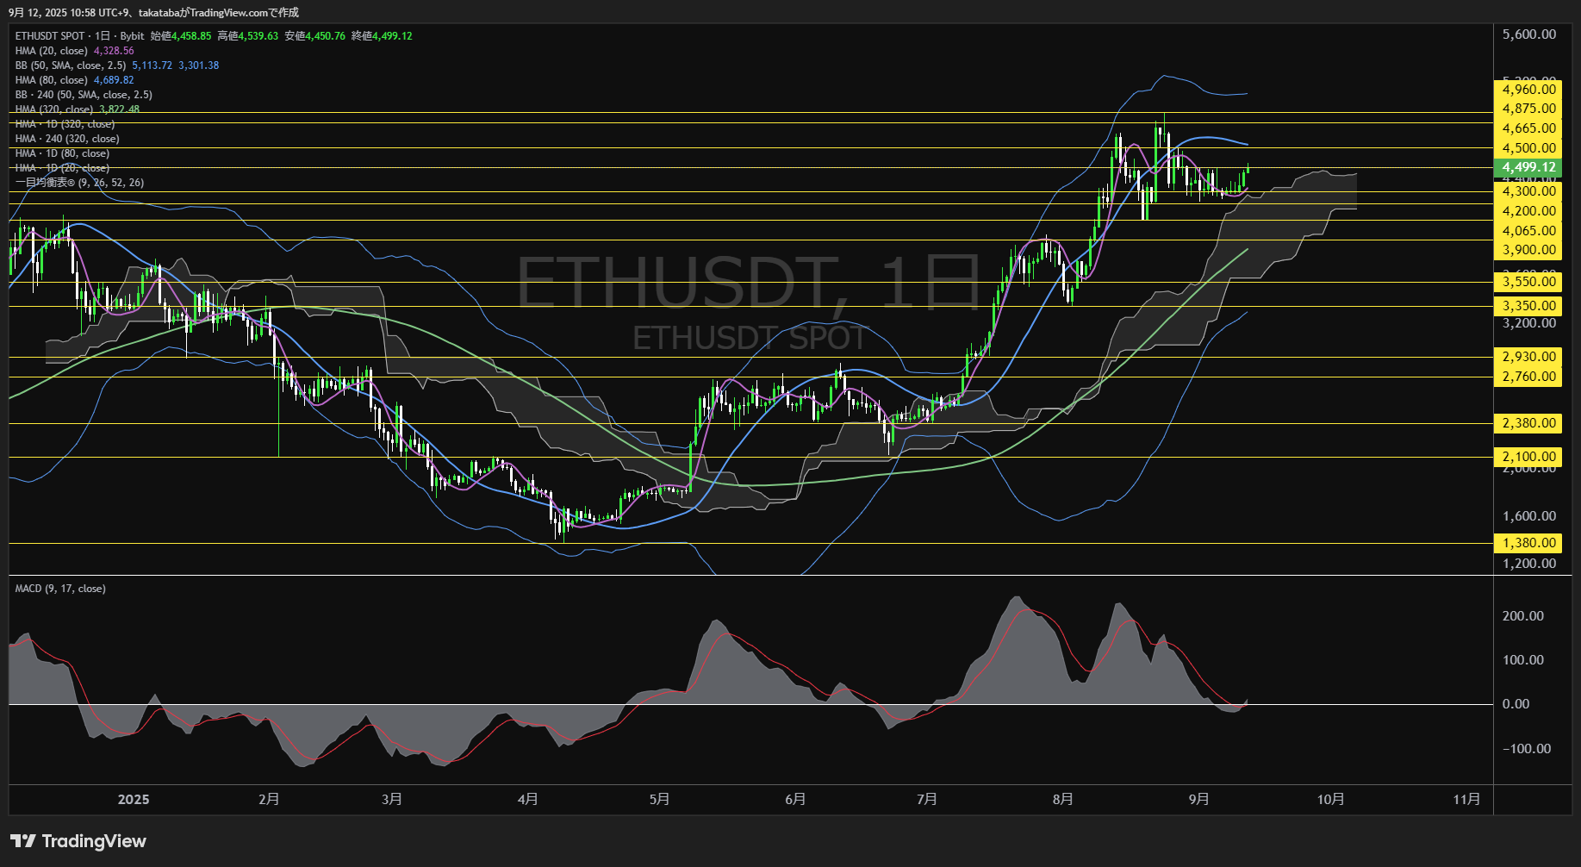Image resolution: width=1581 pixels, height=867 pixels.
Task: Click the TradingView logo at bottom left
Action: 78,841
